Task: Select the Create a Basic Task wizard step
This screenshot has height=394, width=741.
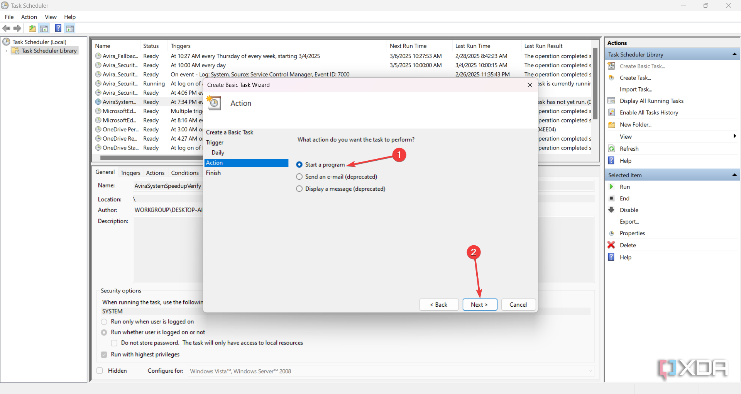Action: [230, 132]
